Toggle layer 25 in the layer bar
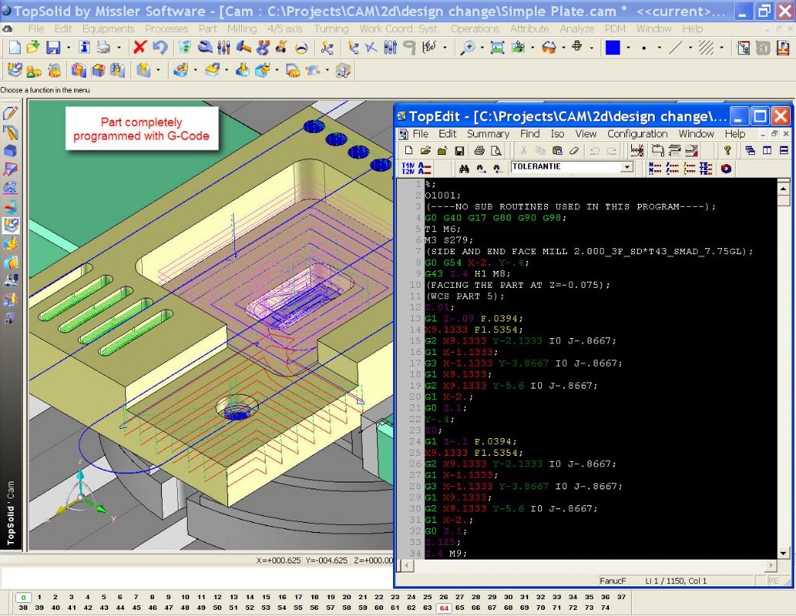Viewport: 796px width, 616px height. (427, 597)
